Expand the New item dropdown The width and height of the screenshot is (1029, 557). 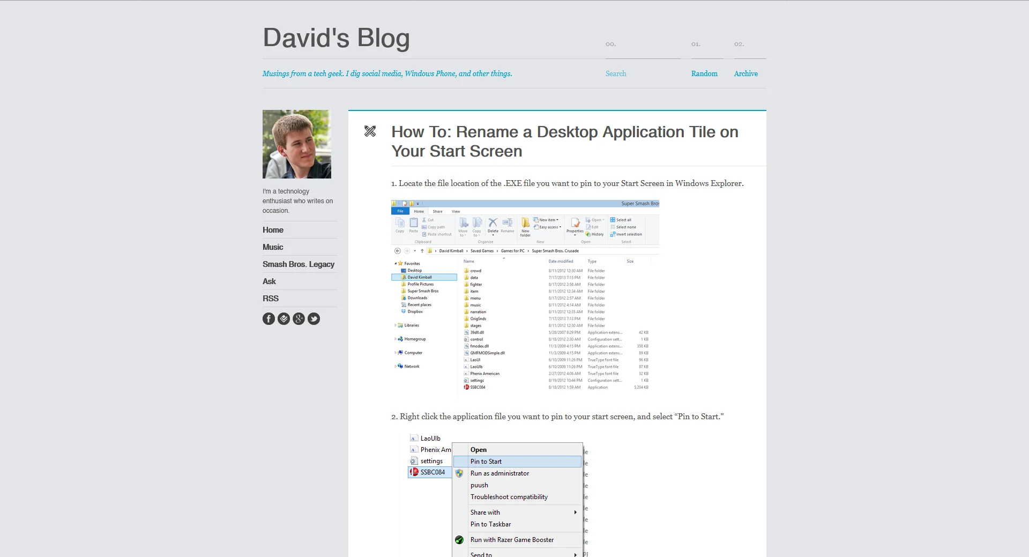pos(557,220)
